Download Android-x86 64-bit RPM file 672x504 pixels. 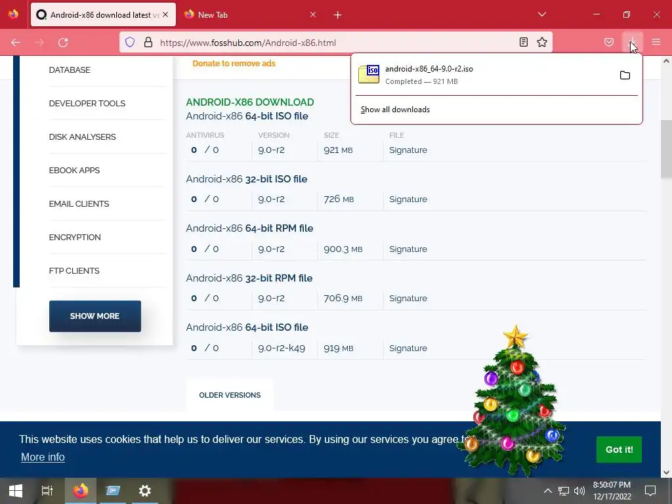(249, 228)
